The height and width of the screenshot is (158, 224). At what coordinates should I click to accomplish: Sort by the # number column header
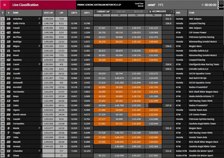click(x=9, y=13)
